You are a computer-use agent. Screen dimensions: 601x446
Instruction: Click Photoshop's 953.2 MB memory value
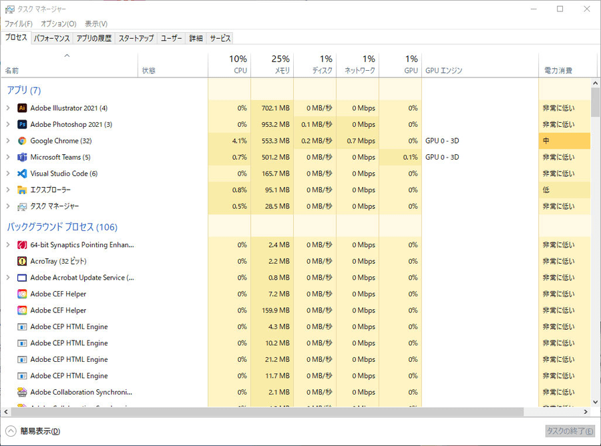pyautogui.click(x=276, y=125)
